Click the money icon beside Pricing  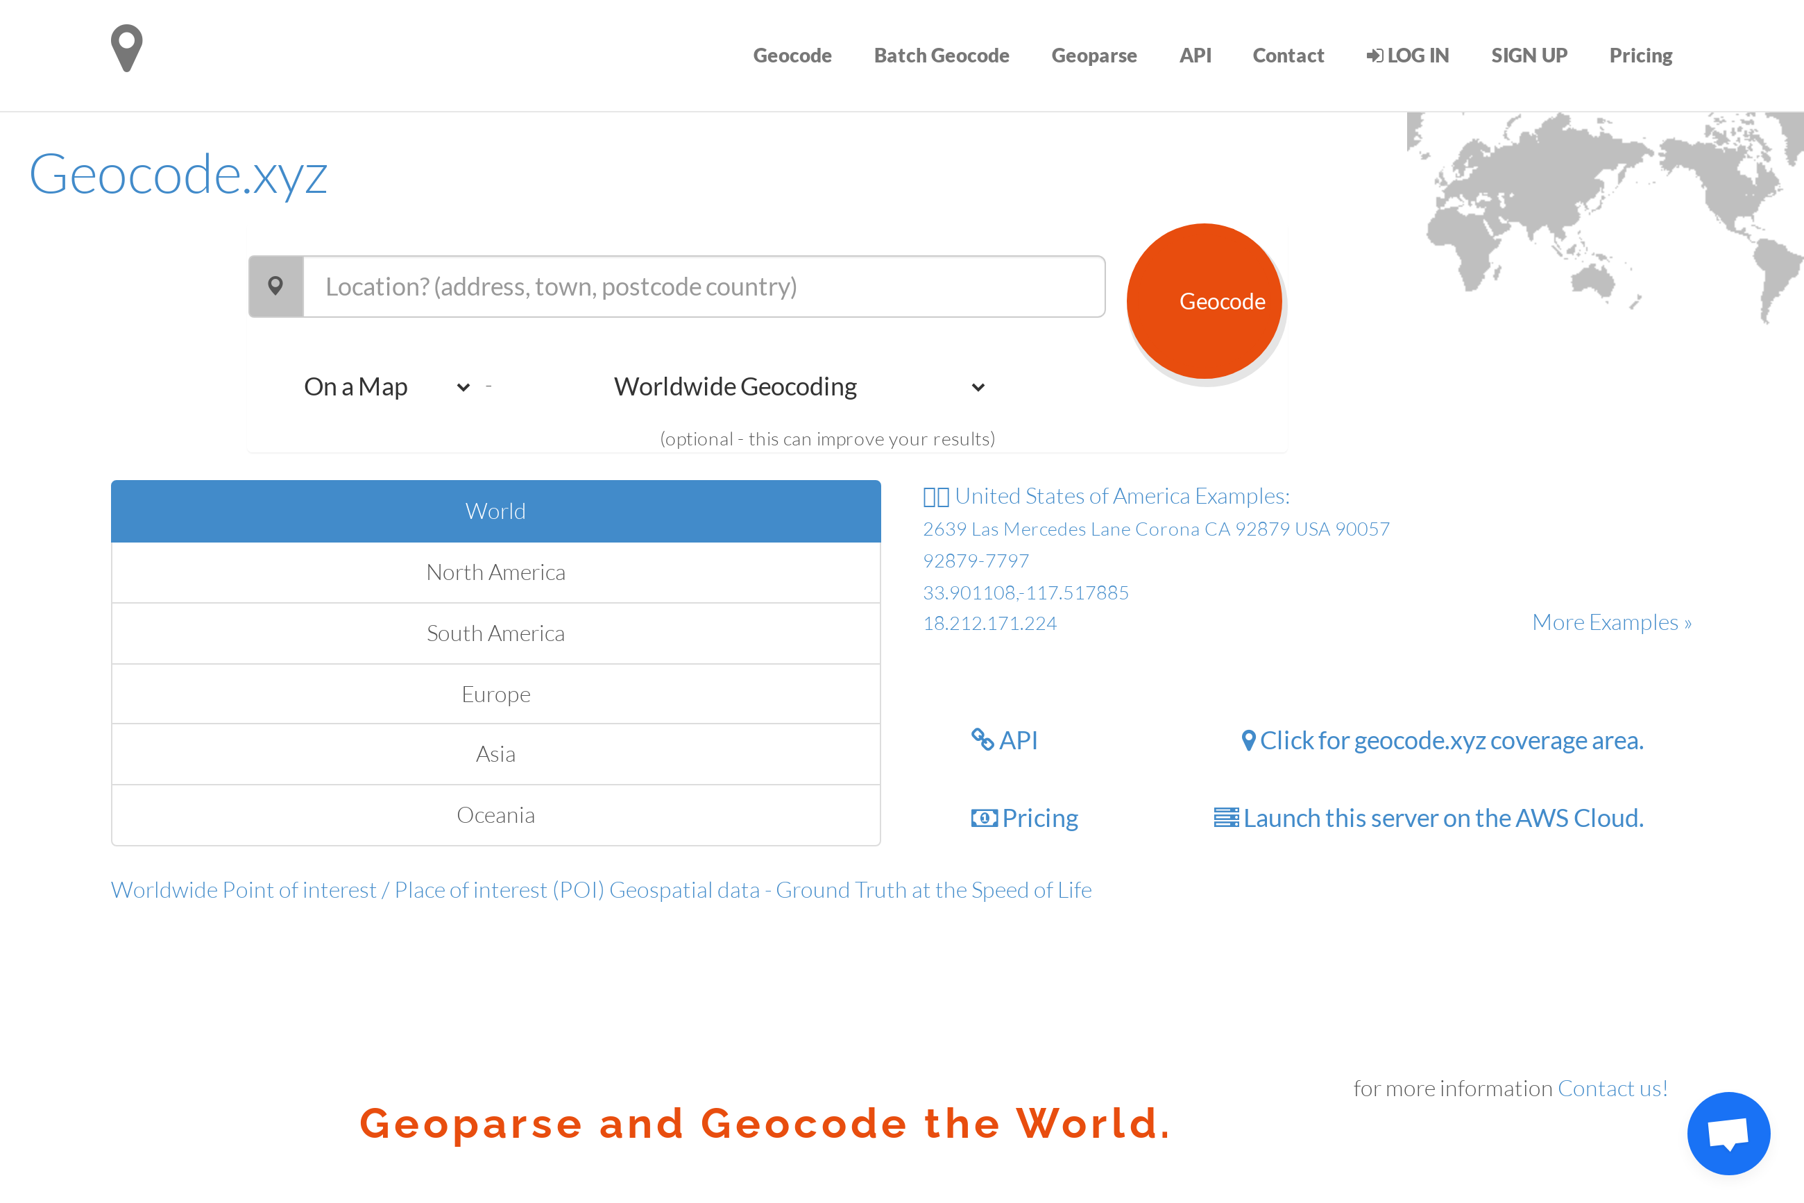tap(984, 818)
